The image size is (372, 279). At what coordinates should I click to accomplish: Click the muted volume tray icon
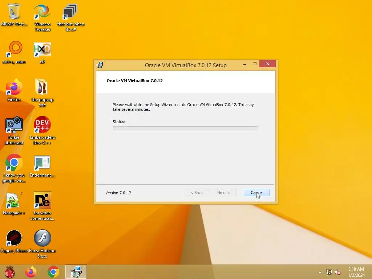coord(338,272)
